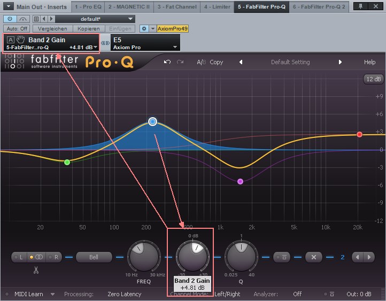Open the Bell filter shape selector
This screenshot has width=386, height=301.
[x=94, y=257]
